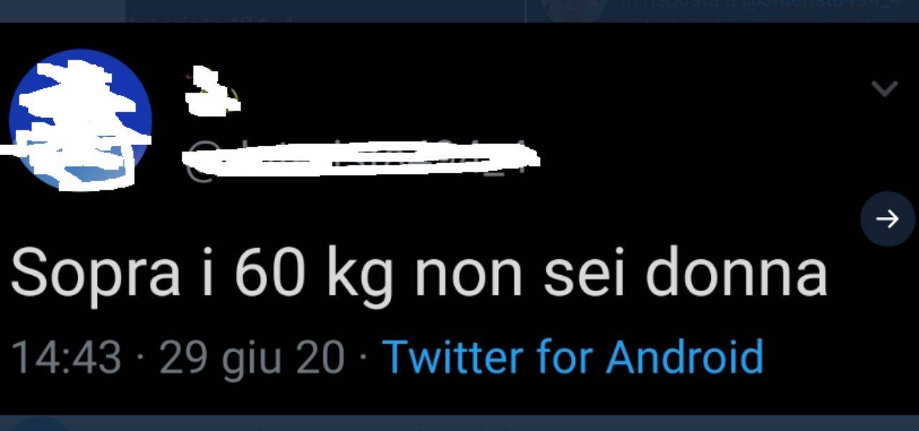The width and height of the screenshot is (919, 431).
Task: Click the round right-arrow next button
Action: [x=888, y=219]
